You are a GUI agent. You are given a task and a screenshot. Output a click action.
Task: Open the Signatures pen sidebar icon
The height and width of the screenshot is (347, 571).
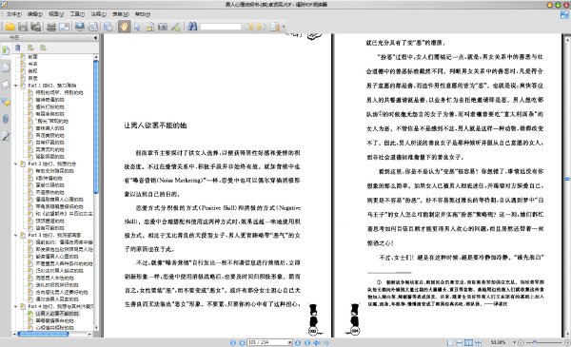click(6, 136)
